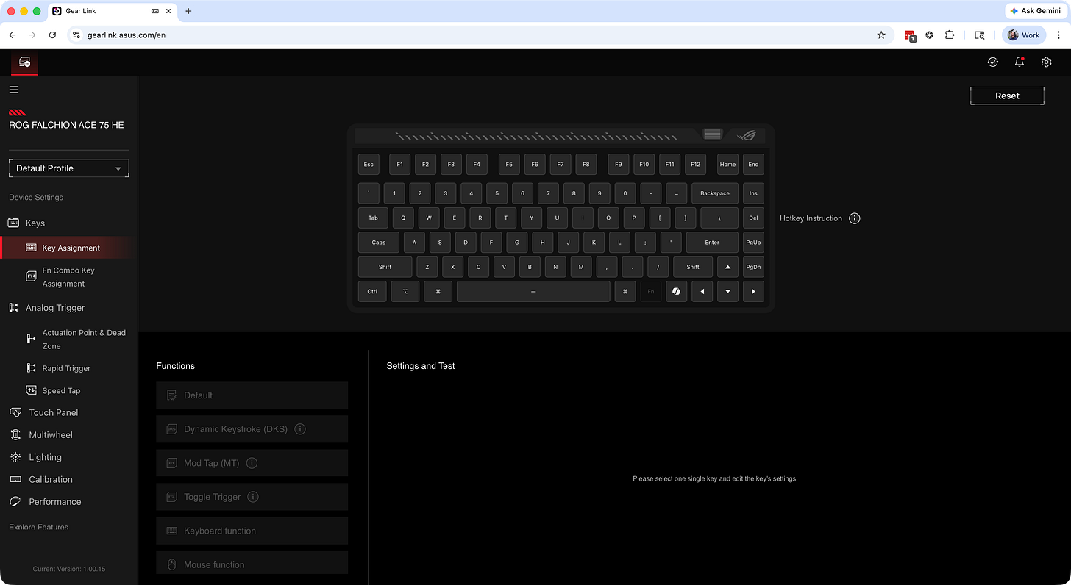Choose the Keyboard function option
Image resolution: width=1071 pixels, height=585 pixels.
click(252, 531)
